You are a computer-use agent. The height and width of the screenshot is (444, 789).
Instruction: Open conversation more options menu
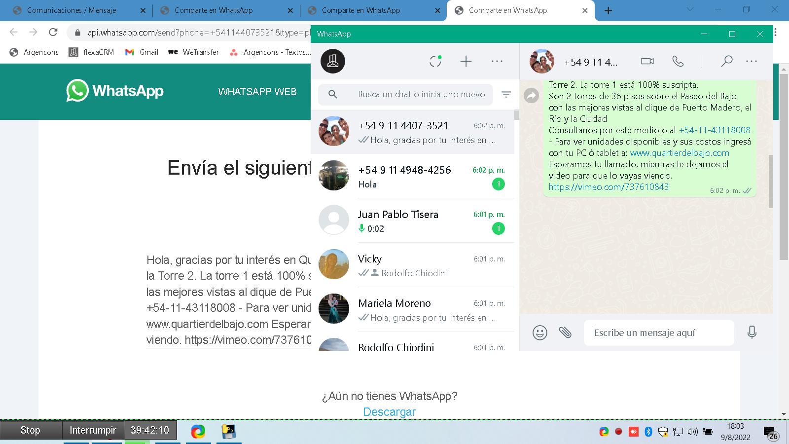[x=752, y=61]
